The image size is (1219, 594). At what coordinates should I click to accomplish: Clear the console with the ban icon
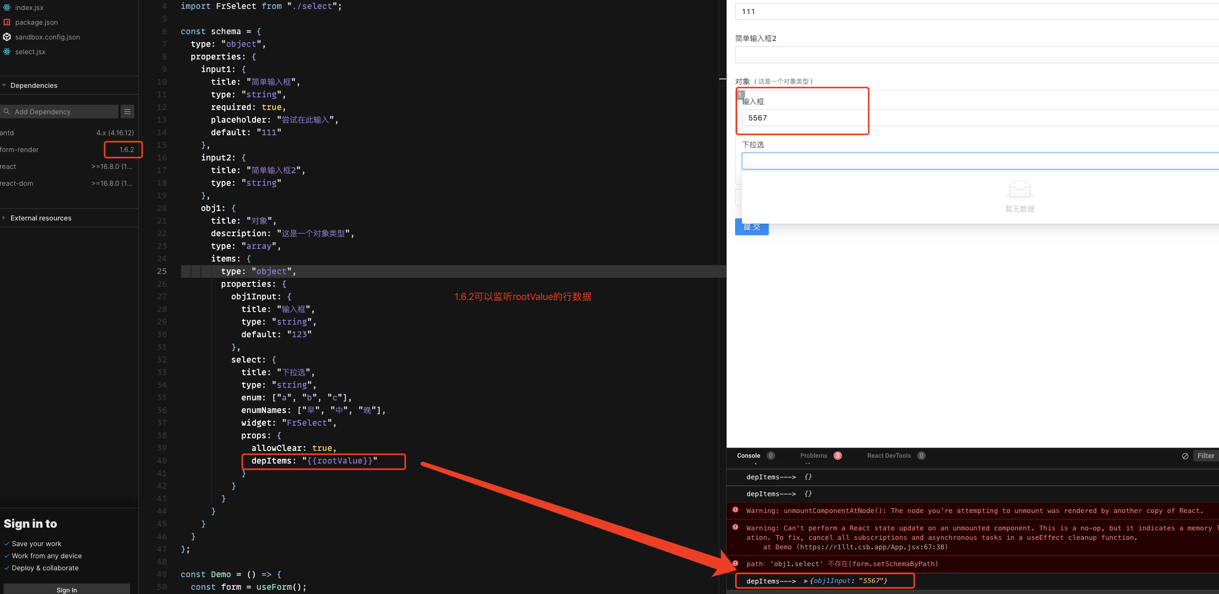tap(1185, 456)
